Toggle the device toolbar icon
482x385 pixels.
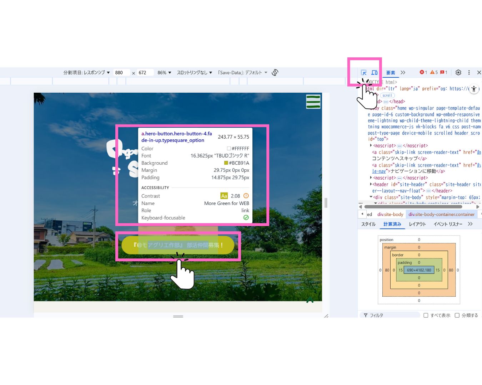[x=374, y=72]
